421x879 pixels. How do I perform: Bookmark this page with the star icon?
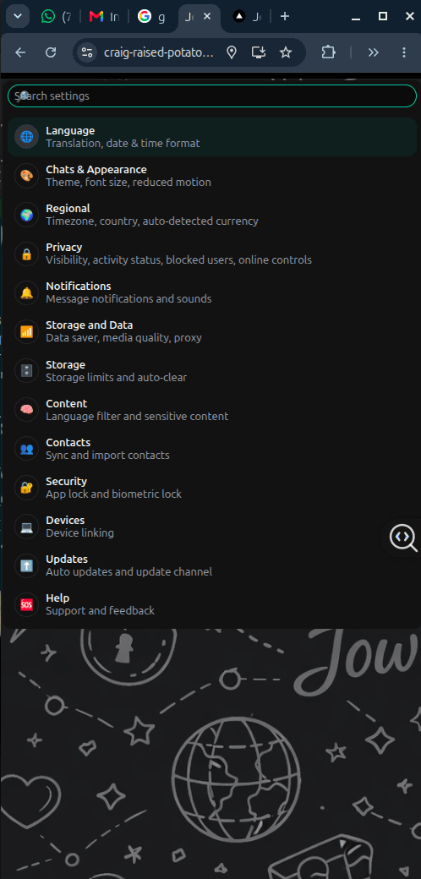click(x=286, y=52)
